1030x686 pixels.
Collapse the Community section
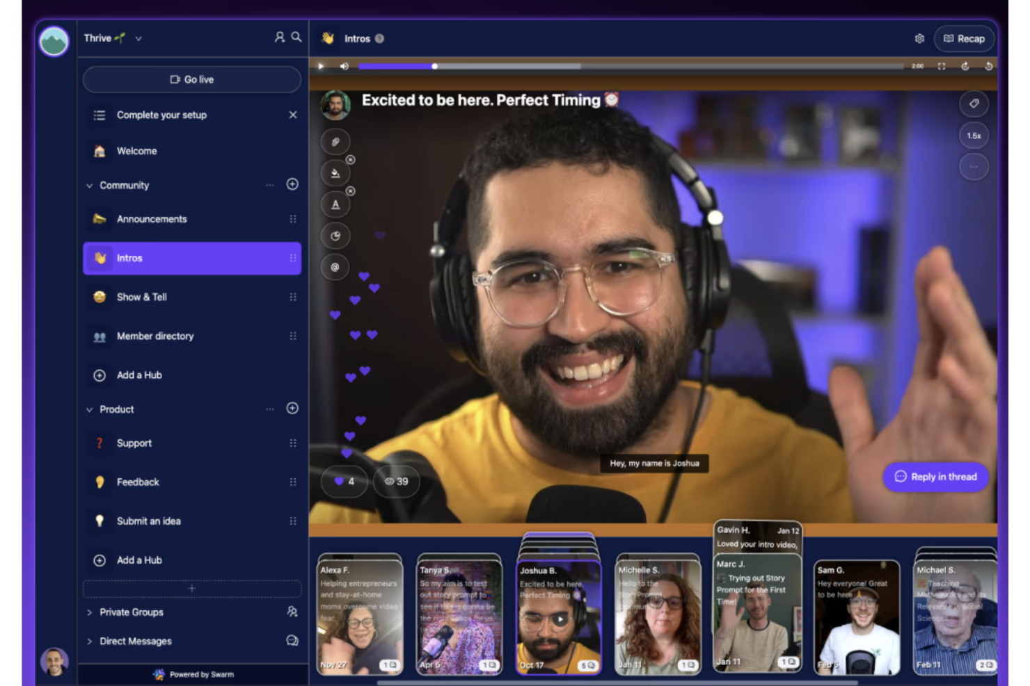(89, 185)
